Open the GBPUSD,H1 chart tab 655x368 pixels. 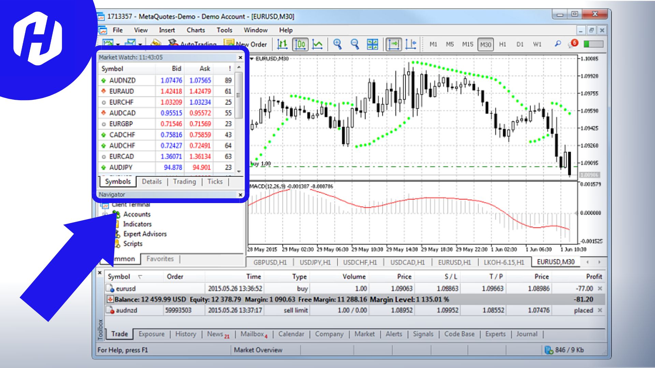pos(270,262)
